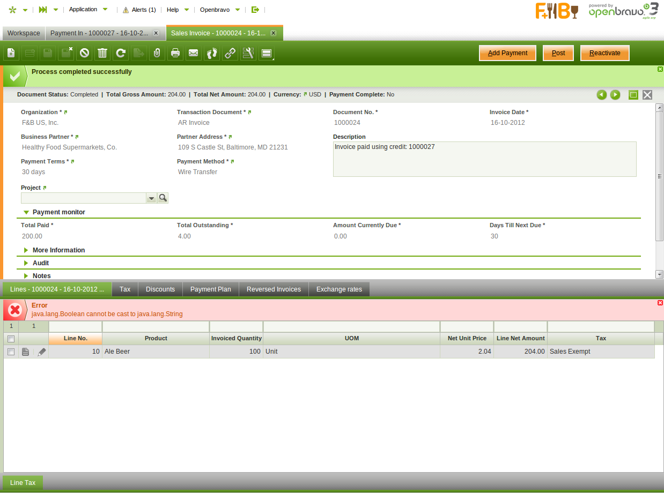Viewport: 664px width, 493px height.
Task: Open the Project dropdown arrow
Action: tap(152, 198)
